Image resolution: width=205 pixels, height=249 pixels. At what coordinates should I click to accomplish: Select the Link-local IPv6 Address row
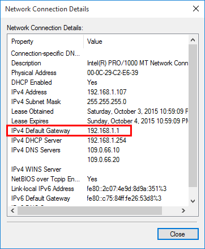click(98, 189)
